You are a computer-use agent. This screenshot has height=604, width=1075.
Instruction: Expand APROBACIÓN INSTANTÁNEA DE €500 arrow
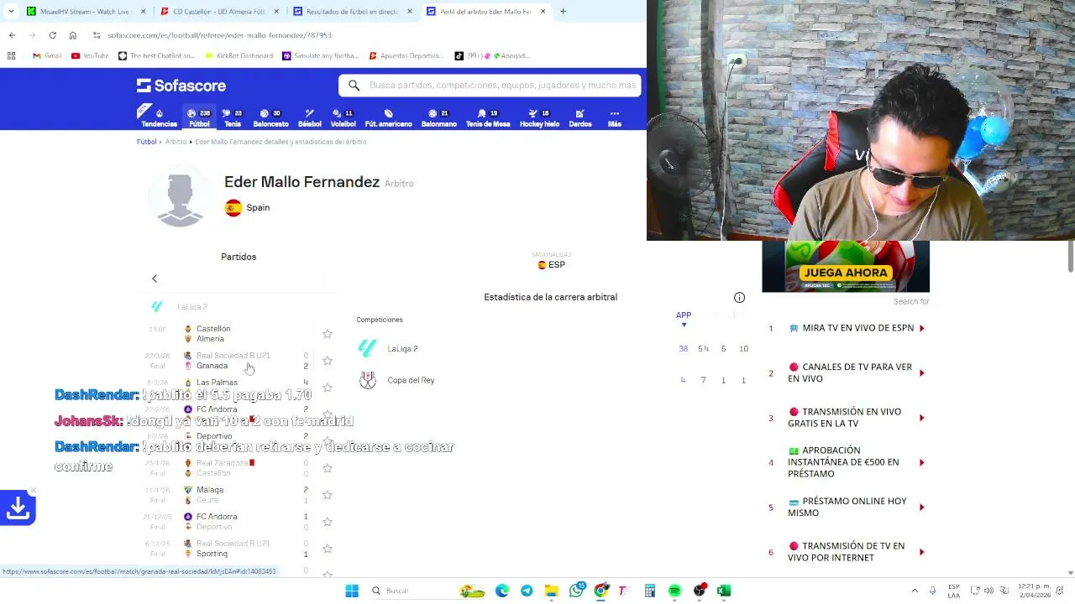pos(921,462)
